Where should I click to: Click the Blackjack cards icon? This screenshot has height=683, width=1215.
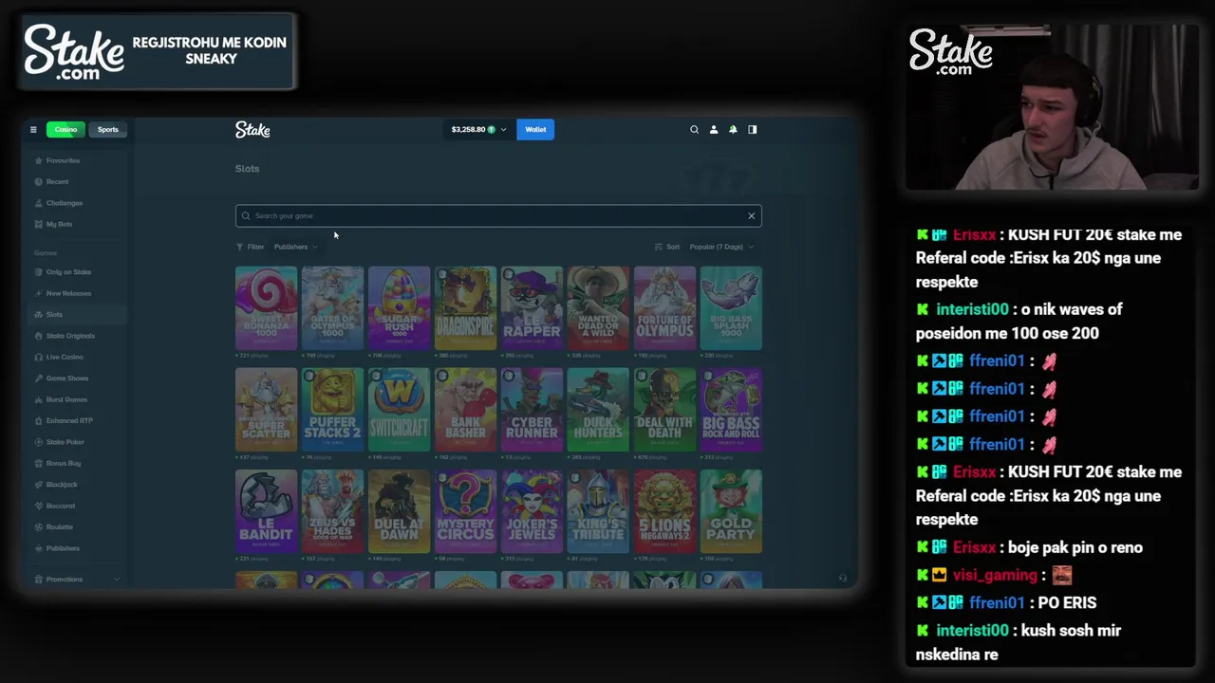[38, 484]
